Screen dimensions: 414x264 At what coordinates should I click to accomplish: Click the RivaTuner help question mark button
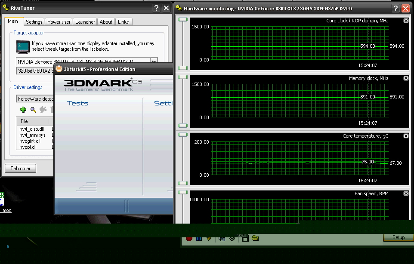point(156,8)
